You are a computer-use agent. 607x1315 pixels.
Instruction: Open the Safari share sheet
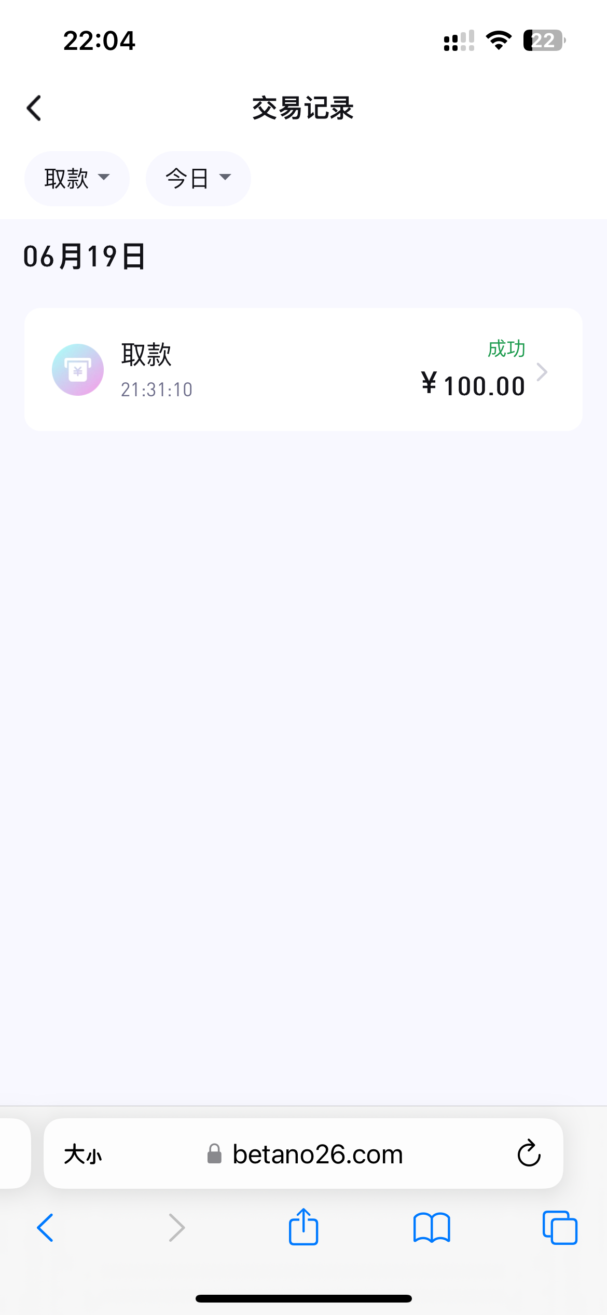pos(303,1227)
